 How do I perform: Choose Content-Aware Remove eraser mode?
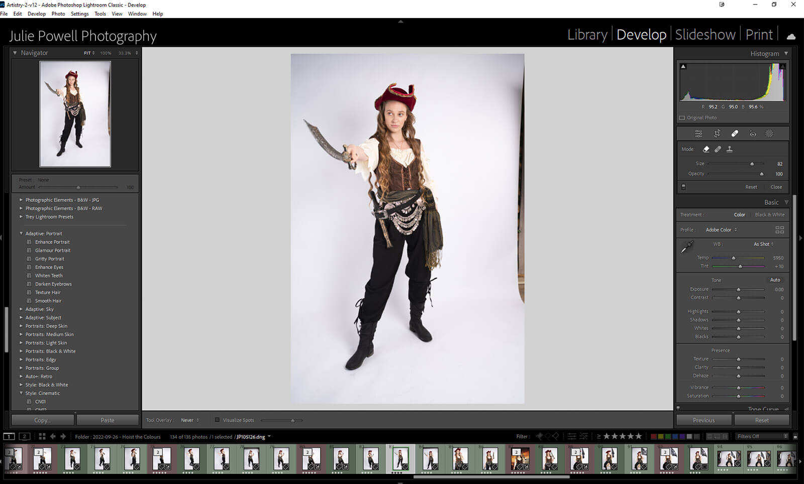click(706, 149)
